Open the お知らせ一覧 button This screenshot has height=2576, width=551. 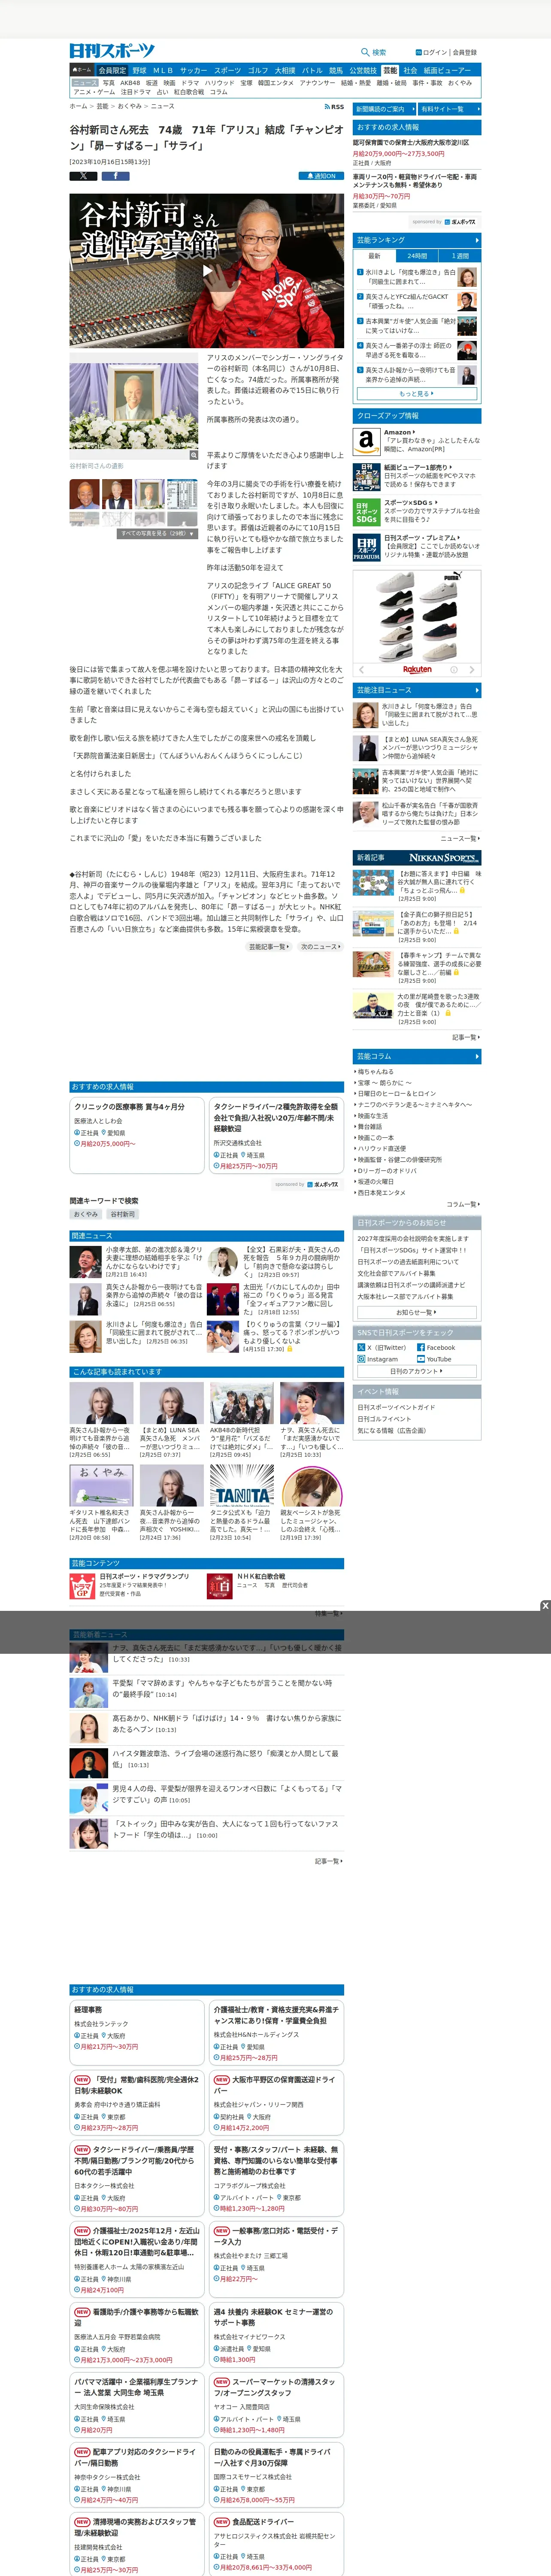pyautogui.click(x=417, y=1312)
